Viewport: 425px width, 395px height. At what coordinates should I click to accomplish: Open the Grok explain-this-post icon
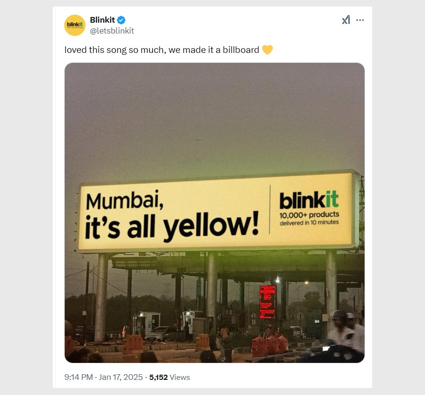click(x=346, y=20)
